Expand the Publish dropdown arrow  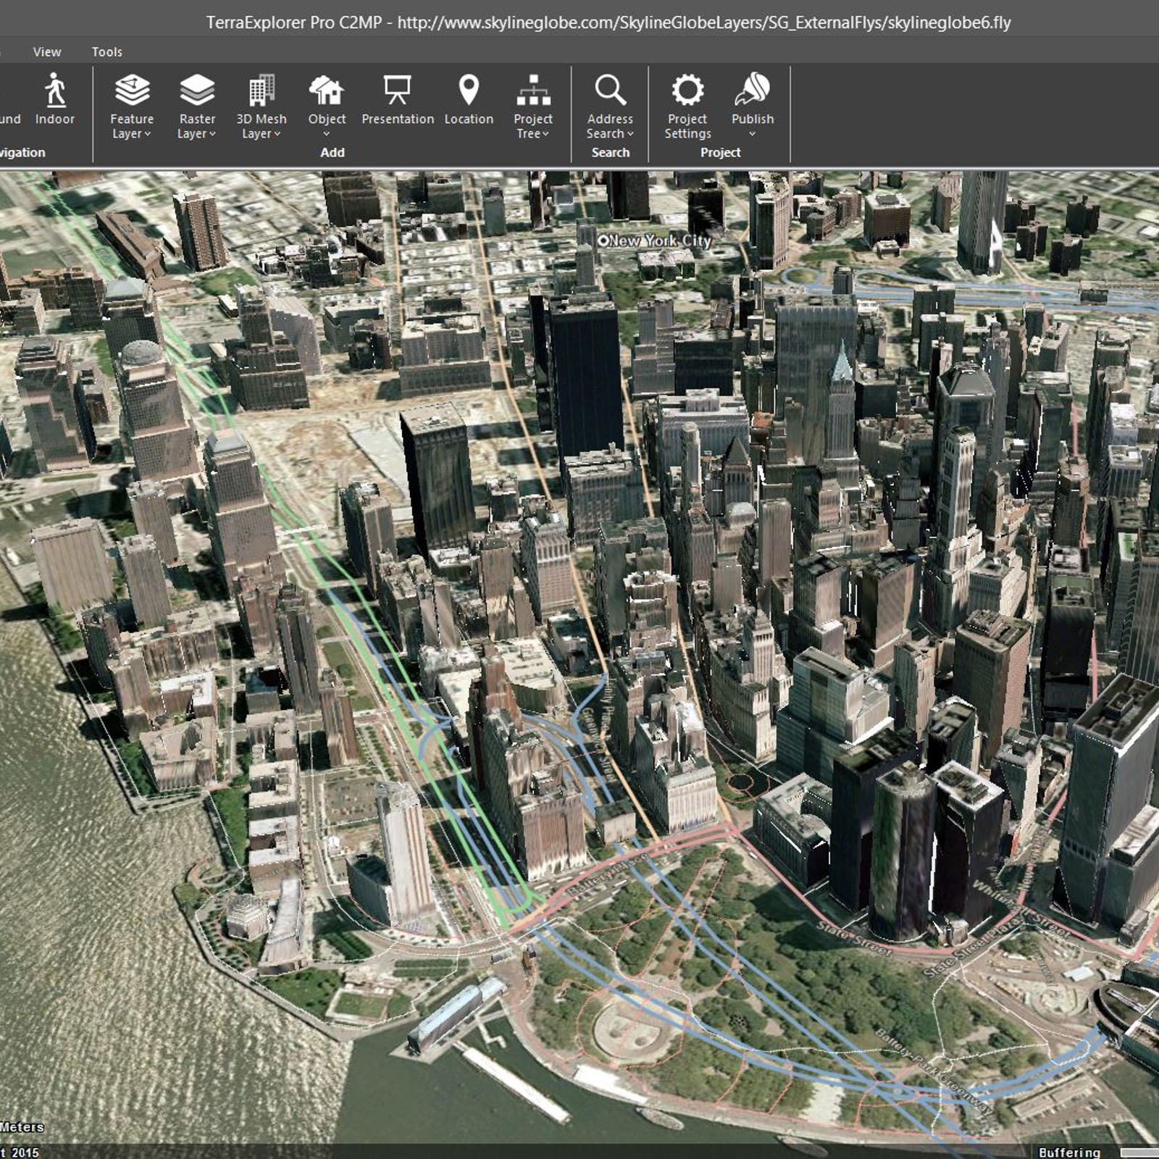tap(753, 134)
